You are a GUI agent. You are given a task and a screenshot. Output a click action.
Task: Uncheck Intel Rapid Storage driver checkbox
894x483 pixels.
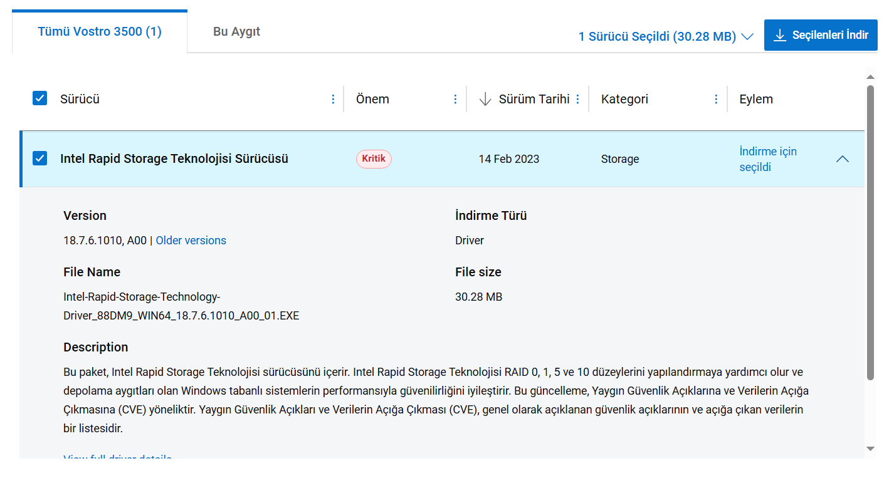(x=40, y=158)
